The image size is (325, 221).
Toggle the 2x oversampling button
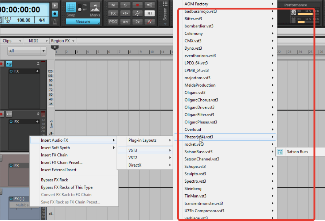click(137, 22)
